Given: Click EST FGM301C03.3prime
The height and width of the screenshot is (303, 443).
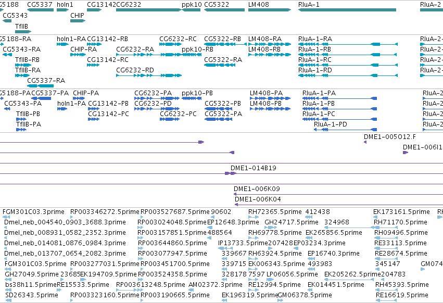Looking at the screenshot, I should 33,212.
